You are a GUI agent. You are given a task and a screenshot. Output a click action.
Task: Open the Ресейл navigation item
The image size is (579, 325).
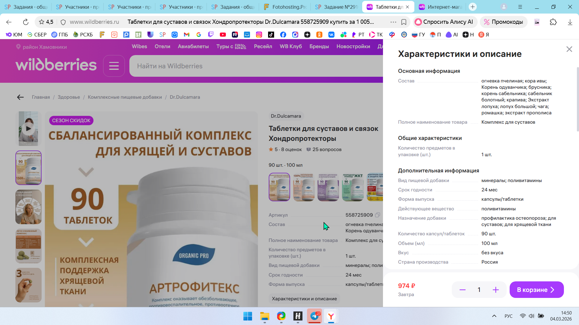263,46
